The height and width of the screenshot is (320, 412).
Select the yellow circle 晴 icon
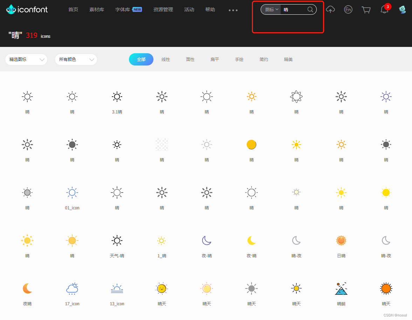point(252,144)
